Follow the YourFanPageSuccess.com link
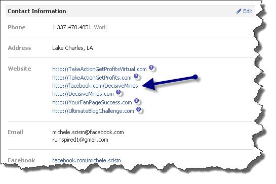Image resolution: width=276 pixels, height=184 pixels. (92, 102)
